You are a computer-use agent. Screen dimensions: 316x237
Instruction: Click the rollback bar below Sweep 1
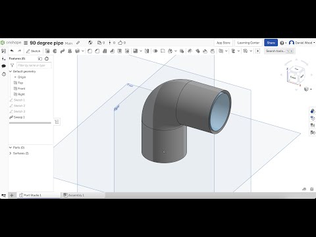tap(30, 123)
